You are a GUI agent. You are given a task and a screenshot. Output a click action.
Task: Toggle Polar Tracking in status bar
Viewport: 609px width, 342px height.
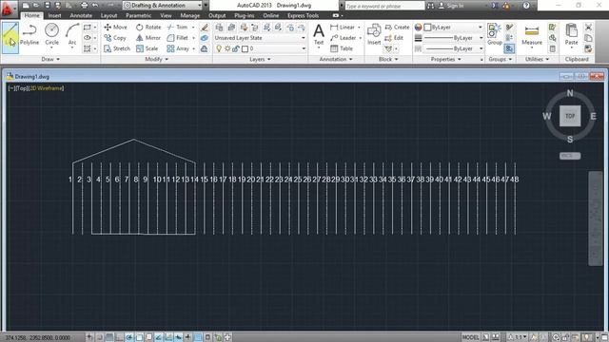pos(129,337)
